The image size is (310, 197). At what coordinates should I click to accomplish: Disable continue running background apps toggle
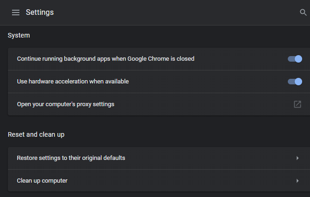pyautogui.click(x=295, y=59)
